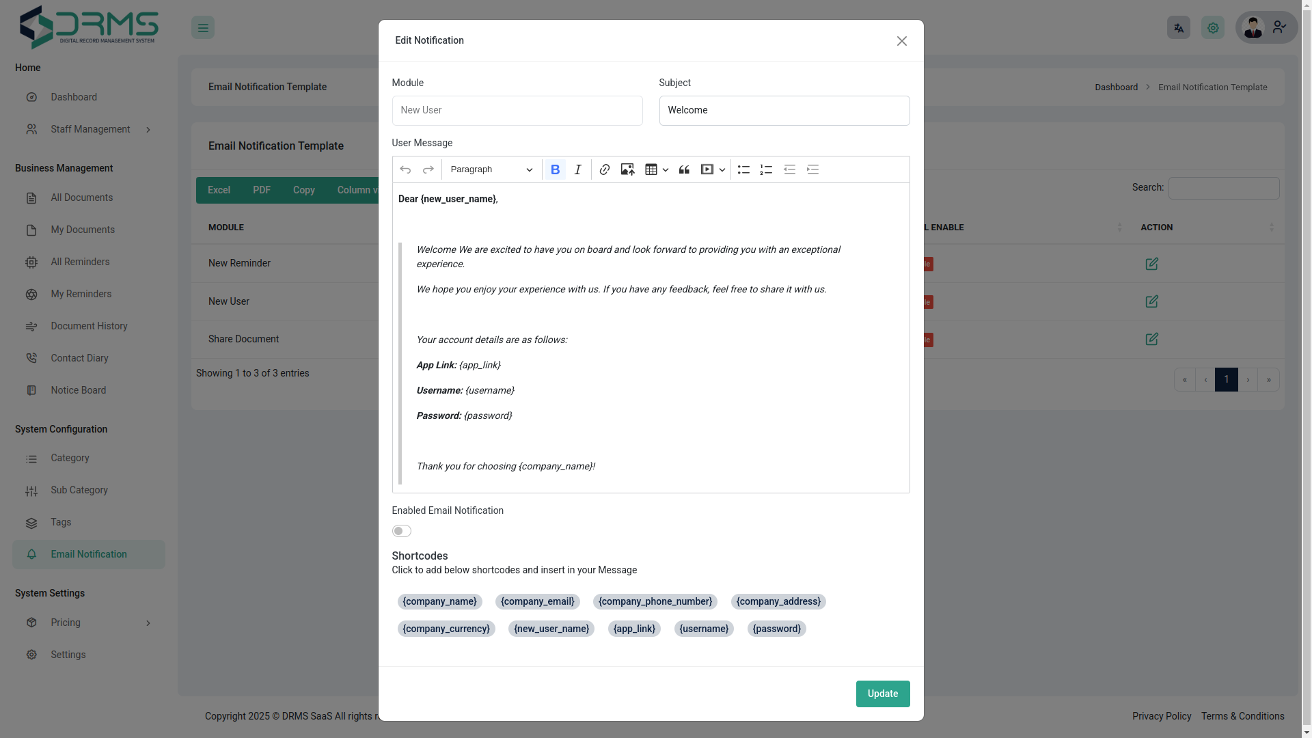Create a numbered list
The height and width of the screenshot is (738, 1312).
click(x=765, y=169)
